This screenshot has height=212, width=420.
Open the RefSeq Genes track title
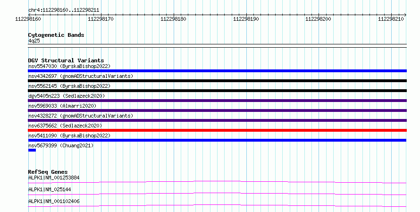[x=48, y=172]
